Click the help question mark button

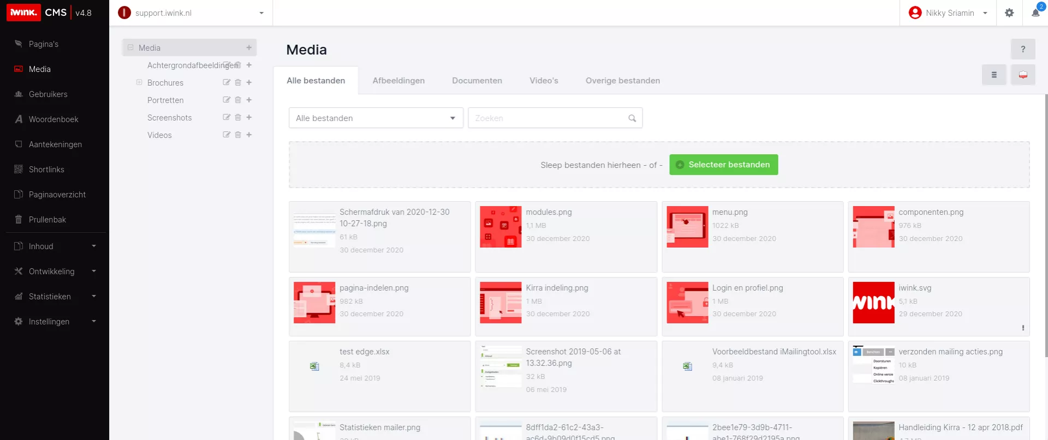(x=1023, y=49)
